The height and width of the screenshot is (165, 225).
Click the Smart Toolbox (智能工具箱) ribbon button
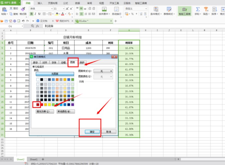coord(184,11)
